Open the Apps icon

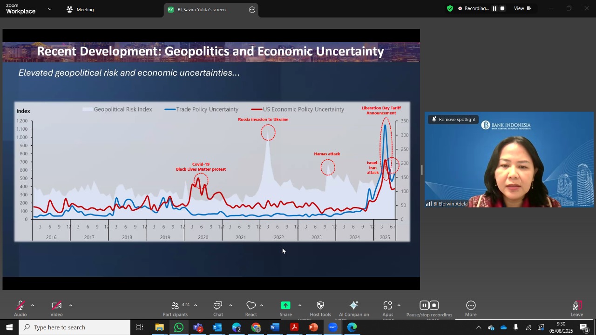(388, 305)
